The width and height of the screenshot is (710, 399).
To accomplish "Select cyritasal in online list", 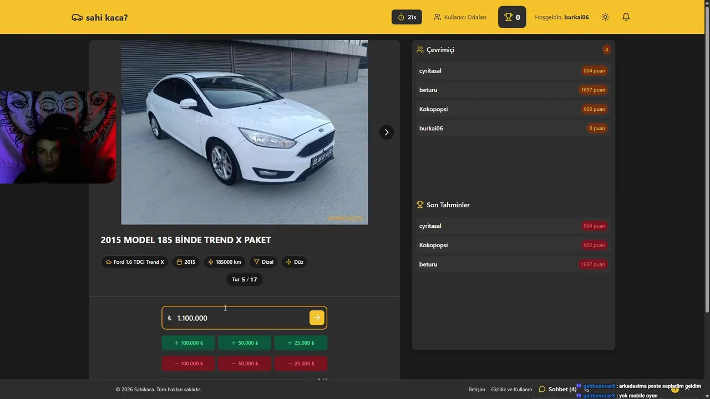I will click(513, 71).
